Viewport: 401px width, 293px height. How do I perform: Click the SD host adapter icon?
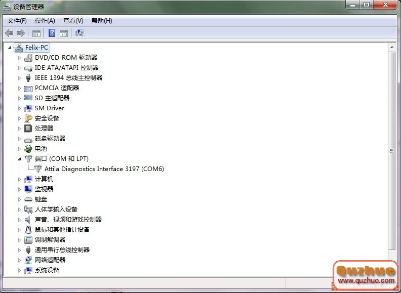pos(28,98)
